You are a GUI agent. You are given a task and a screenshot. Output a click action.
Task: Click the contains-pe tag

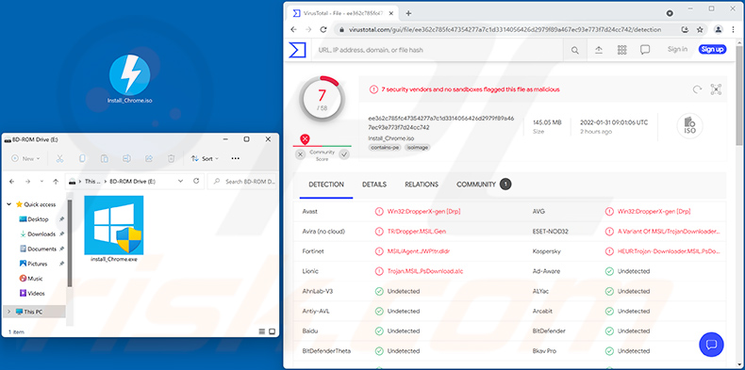(385, 148)
